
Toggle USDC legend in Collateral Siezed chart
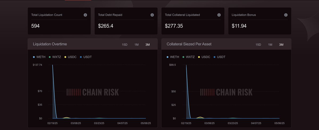pyautogui.click(x=204, y=57)
